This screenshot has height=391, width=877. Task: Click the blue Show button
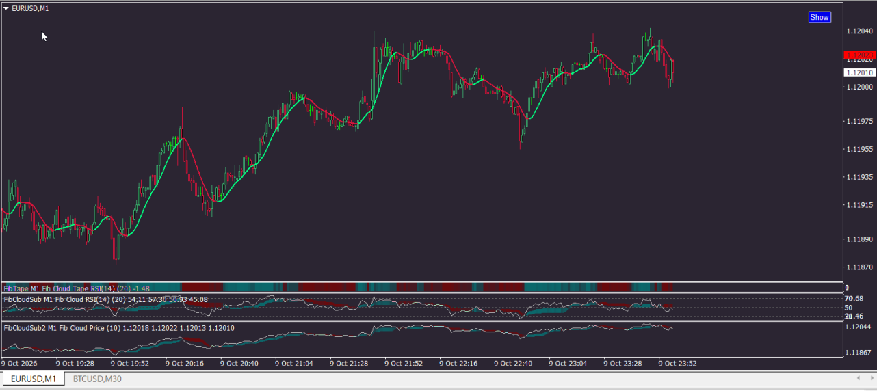820,17
